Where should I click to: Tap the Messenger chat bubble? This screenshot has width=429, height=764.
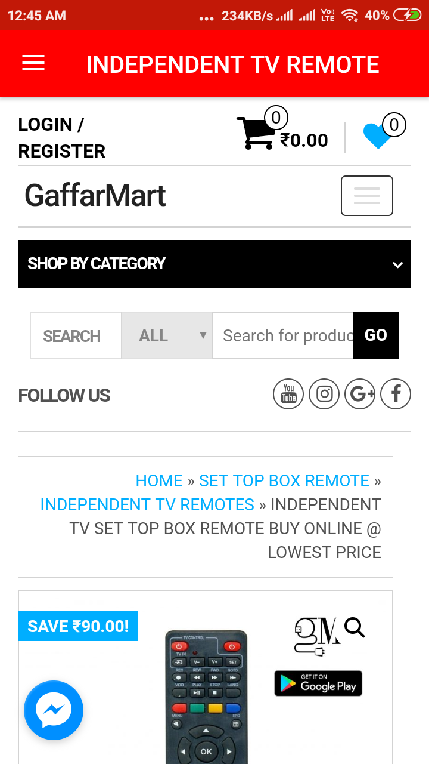click(x=54, y=710)
